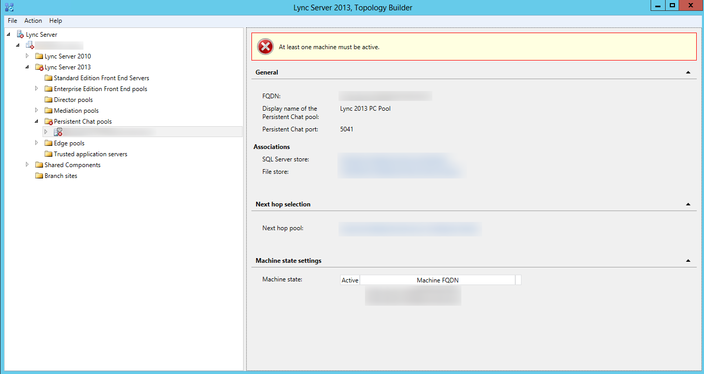Click the port value 5041
704x374 pixels.
pos(347,129)
